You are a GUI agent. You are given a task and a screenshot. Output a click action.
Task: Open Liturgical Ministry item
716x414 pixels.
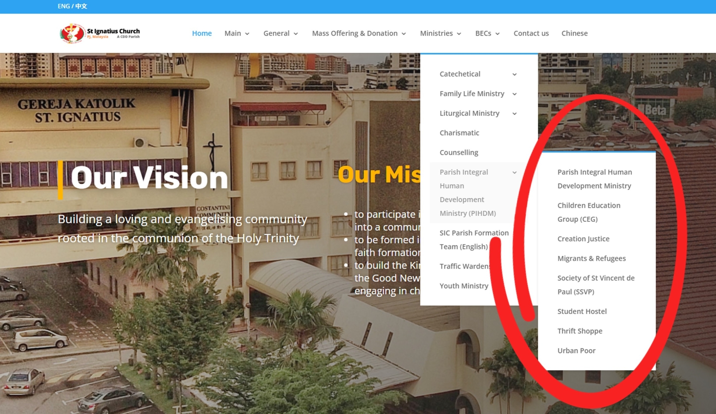click(x=469, y=113)
